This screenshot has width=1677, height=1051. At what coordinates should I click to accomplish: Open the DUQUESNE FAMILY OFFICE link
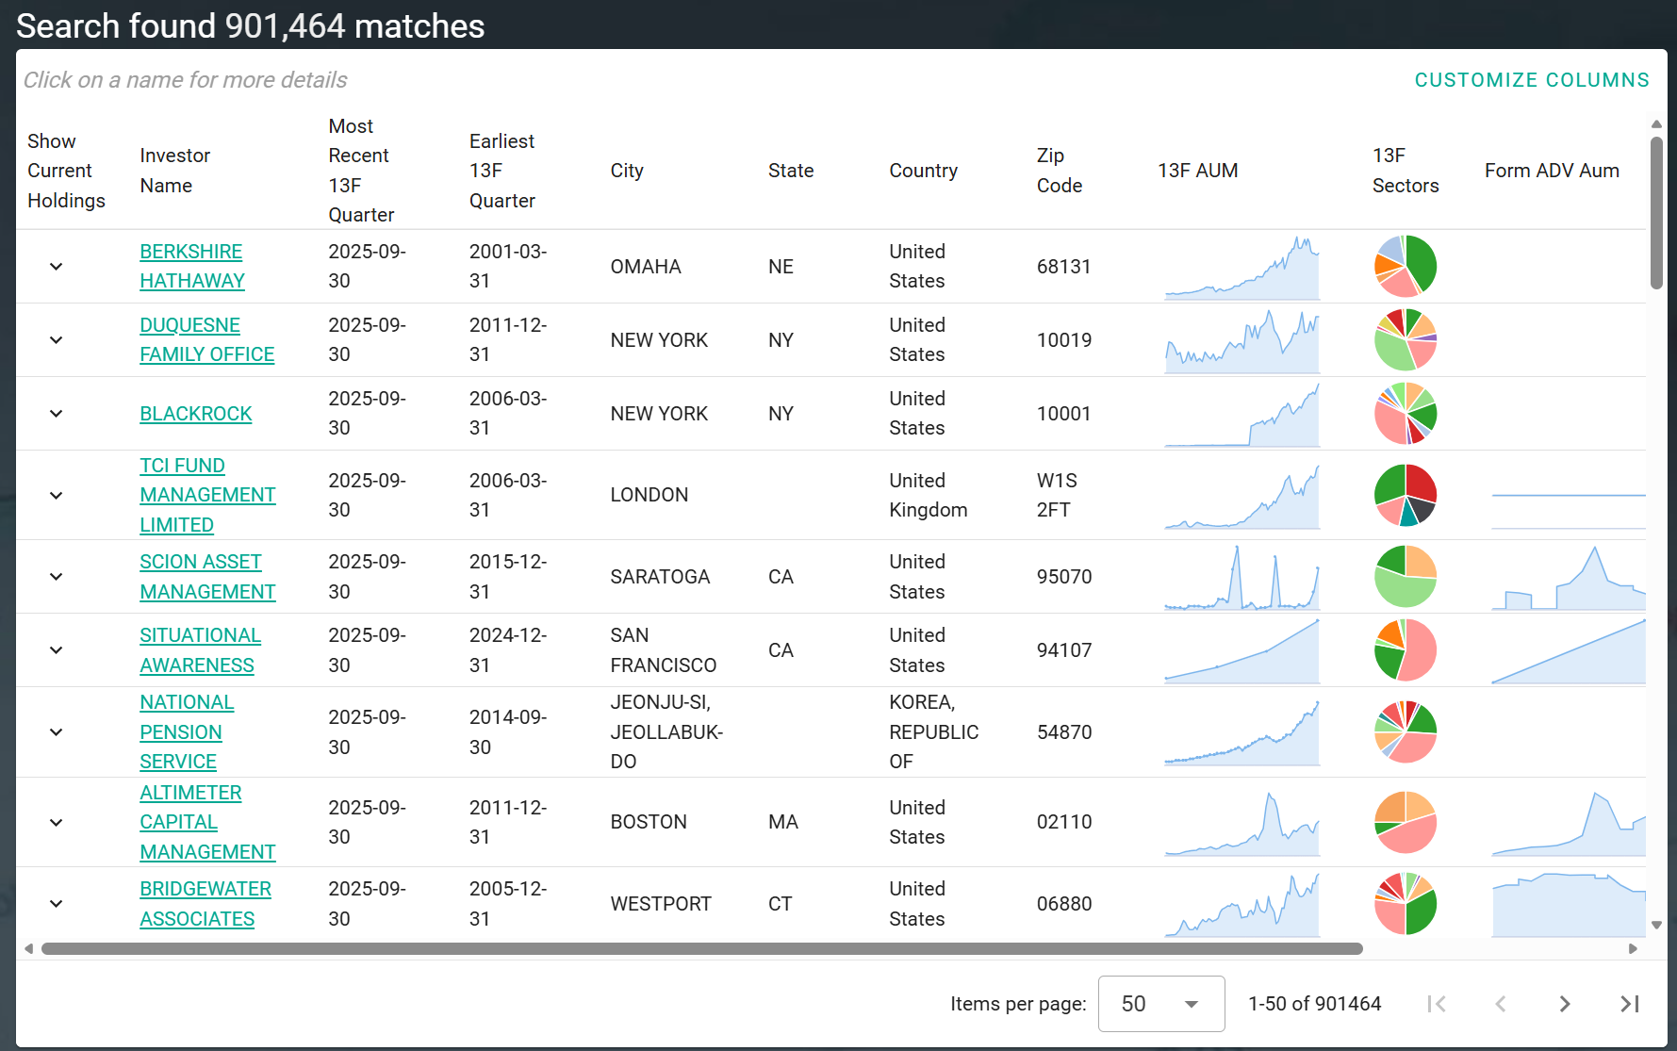click(206, 340)
